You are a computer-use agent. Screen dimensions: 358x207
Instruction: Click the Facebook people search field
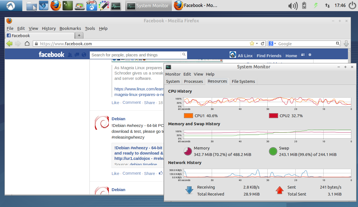point(135,55)
